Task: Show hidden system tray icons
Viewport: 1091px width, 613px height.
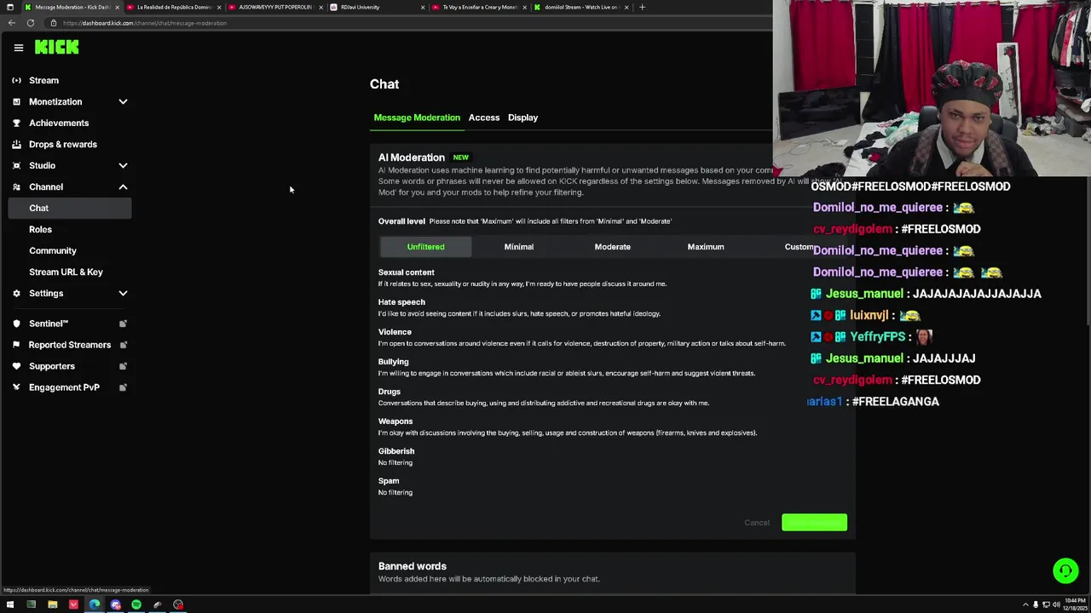Action: (x=1025, y=604)
